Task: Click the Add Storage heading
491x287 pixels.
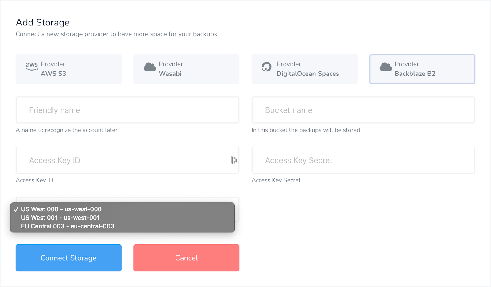Action: tap(43, 22)
